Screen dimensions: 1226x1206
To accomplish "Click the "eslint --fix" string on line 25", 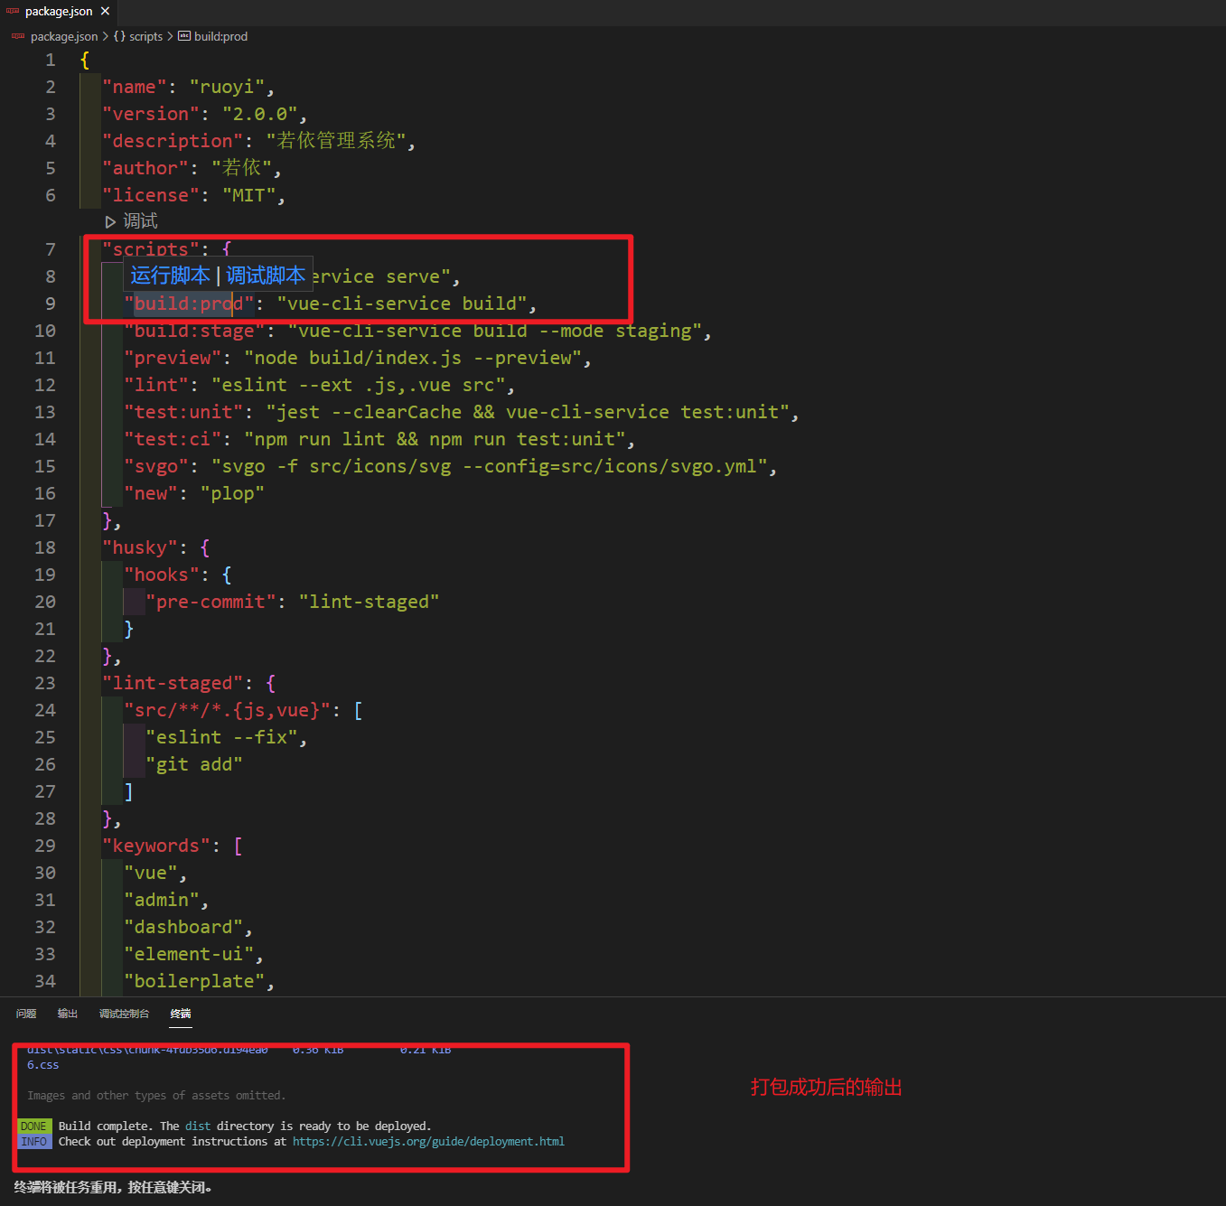I will (221, 737).
